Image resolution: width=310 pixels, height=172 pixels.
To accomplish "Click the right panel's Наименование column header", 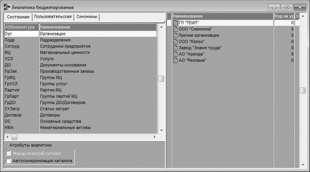I will click(x=222, y=16).
